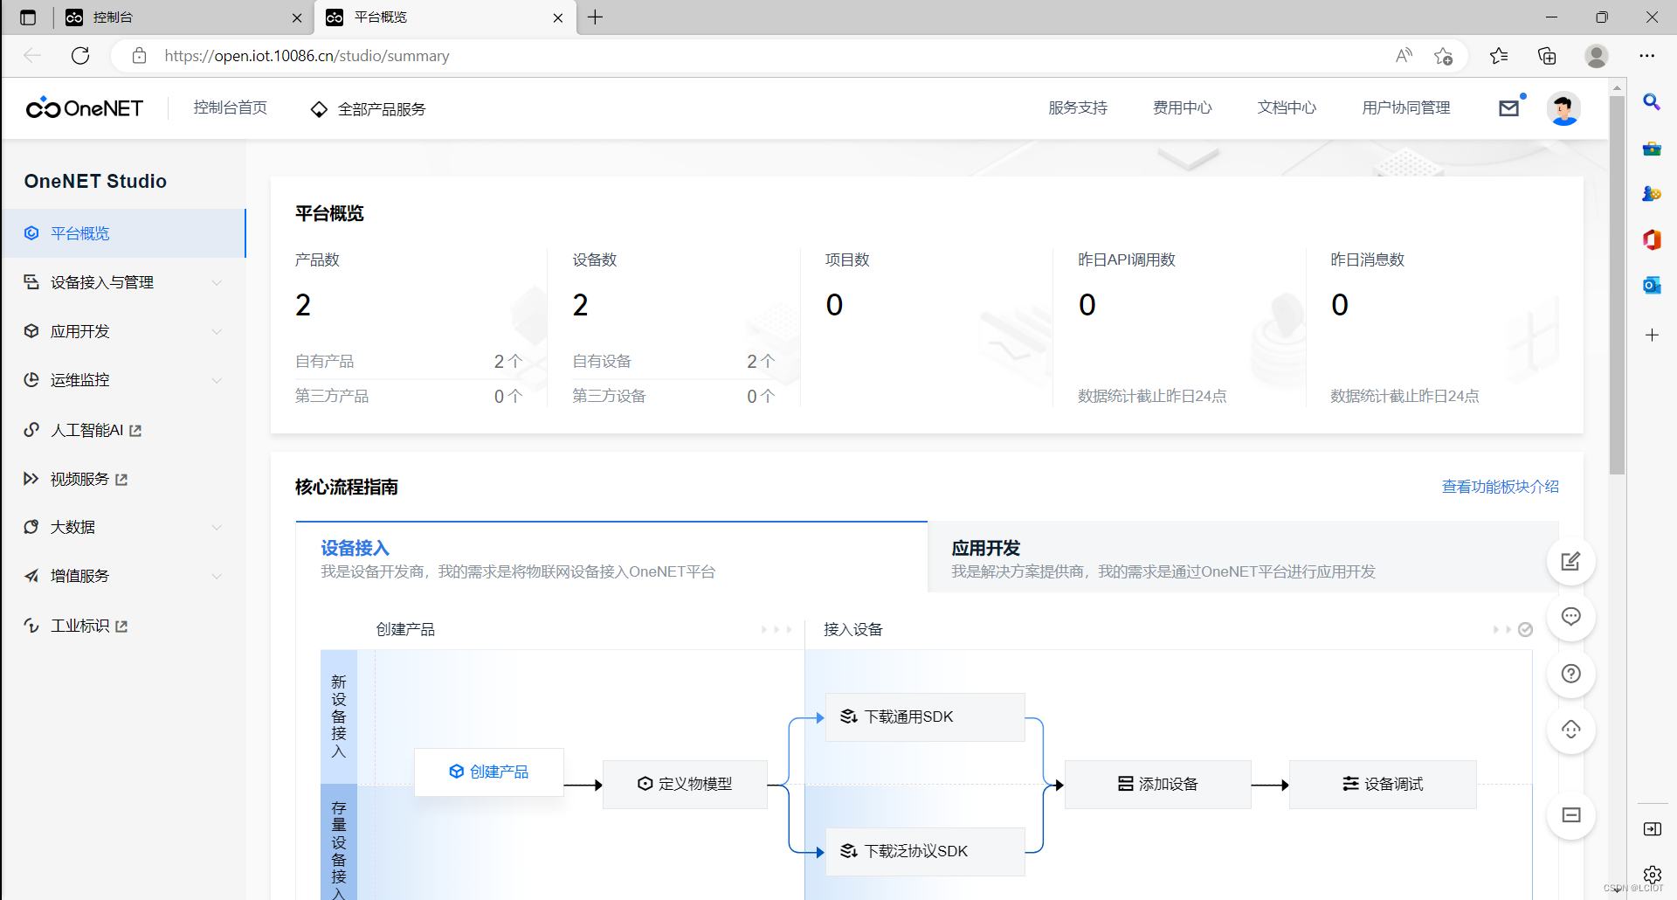Click the Edge sidebar search icon

pyautogui.click(x=1652, y=102)
